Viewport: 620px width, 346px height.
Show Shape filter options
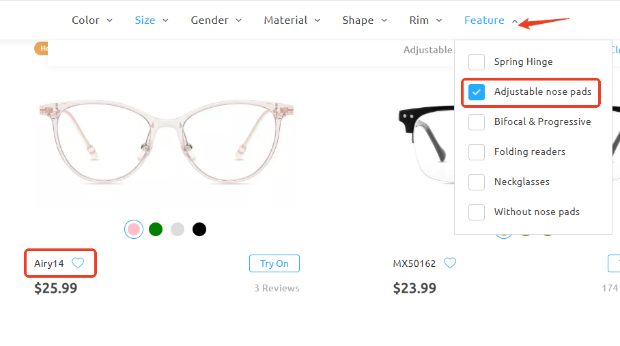click(364, 20)
